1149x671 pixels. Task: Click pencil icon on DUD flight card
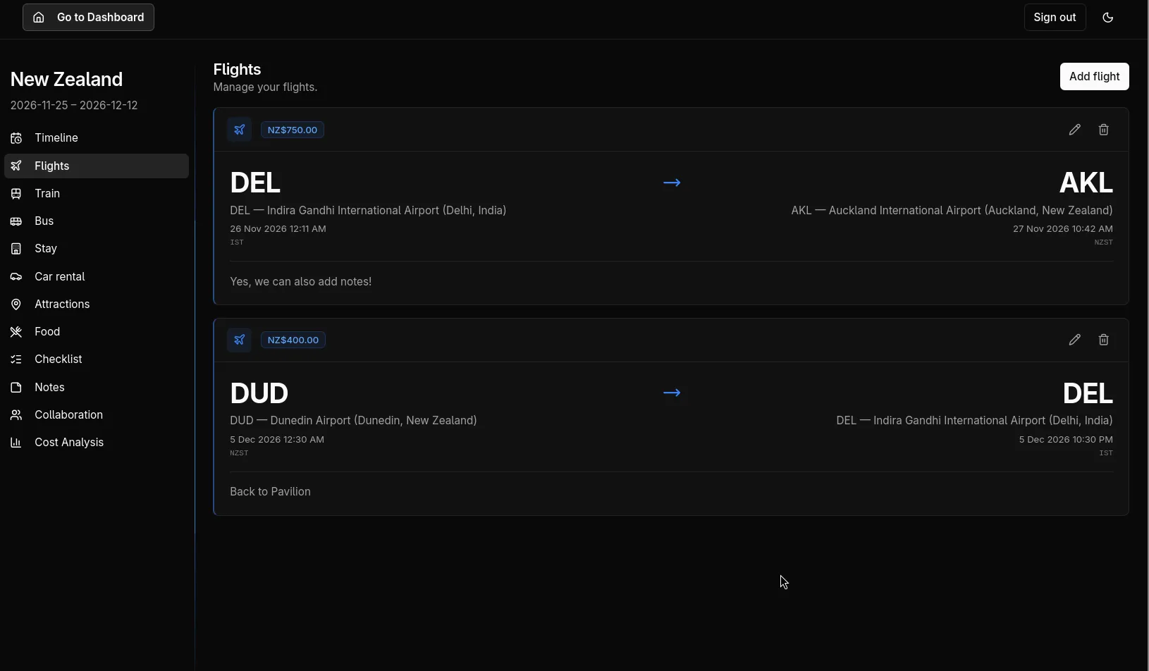coord(1074,340)
